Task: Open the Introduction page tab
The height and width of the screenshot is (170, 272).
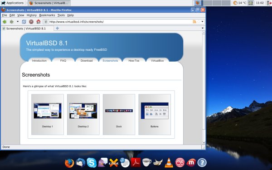Action: pyautogui.click(x=39, y=60)
